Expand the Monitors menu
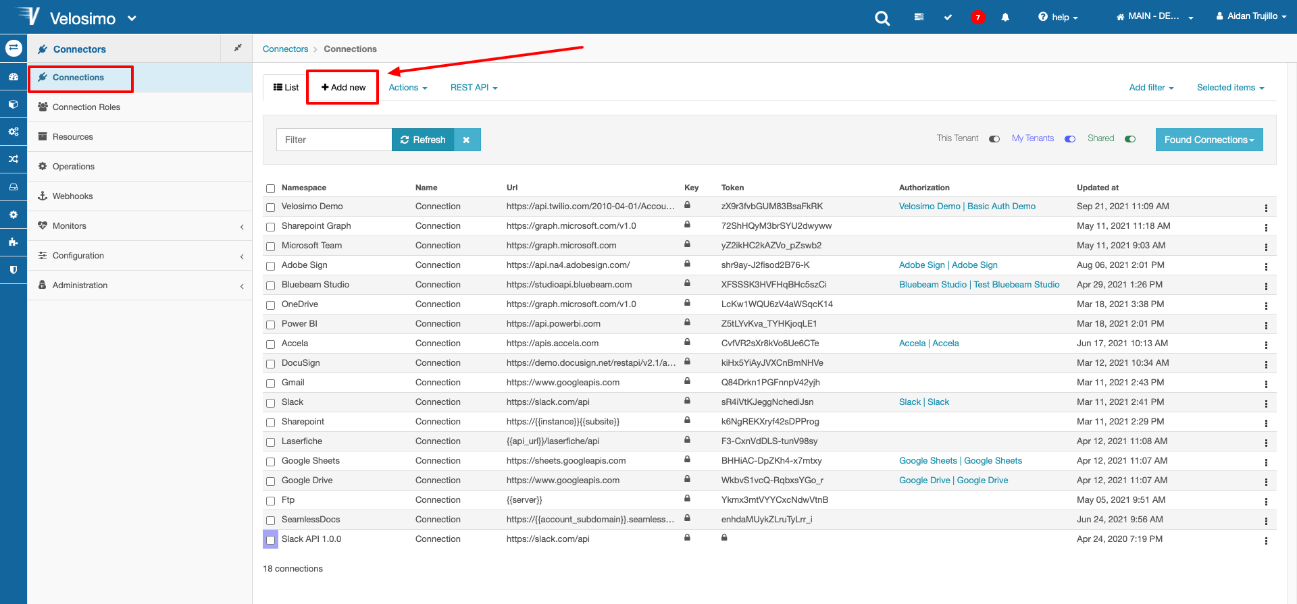The height and width of the screenshot is (604, 1297). (140, 226)
